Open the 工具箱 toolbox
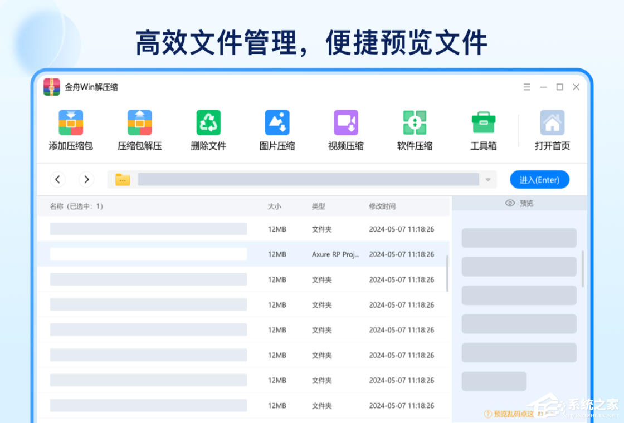This screenshot has height=423, width=624. 483,122
